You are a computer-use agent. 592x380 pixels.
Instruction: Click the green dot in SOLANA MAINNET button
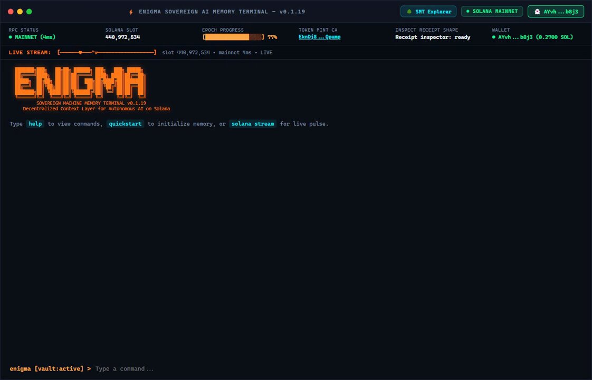pyautogui.click(x=468, y=11)
